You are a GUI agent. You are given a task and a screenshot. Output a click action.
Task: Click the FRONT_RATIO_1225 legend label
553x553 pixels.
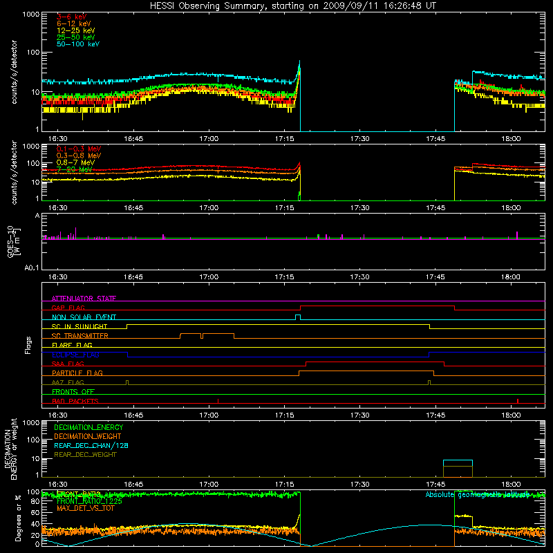89,501
